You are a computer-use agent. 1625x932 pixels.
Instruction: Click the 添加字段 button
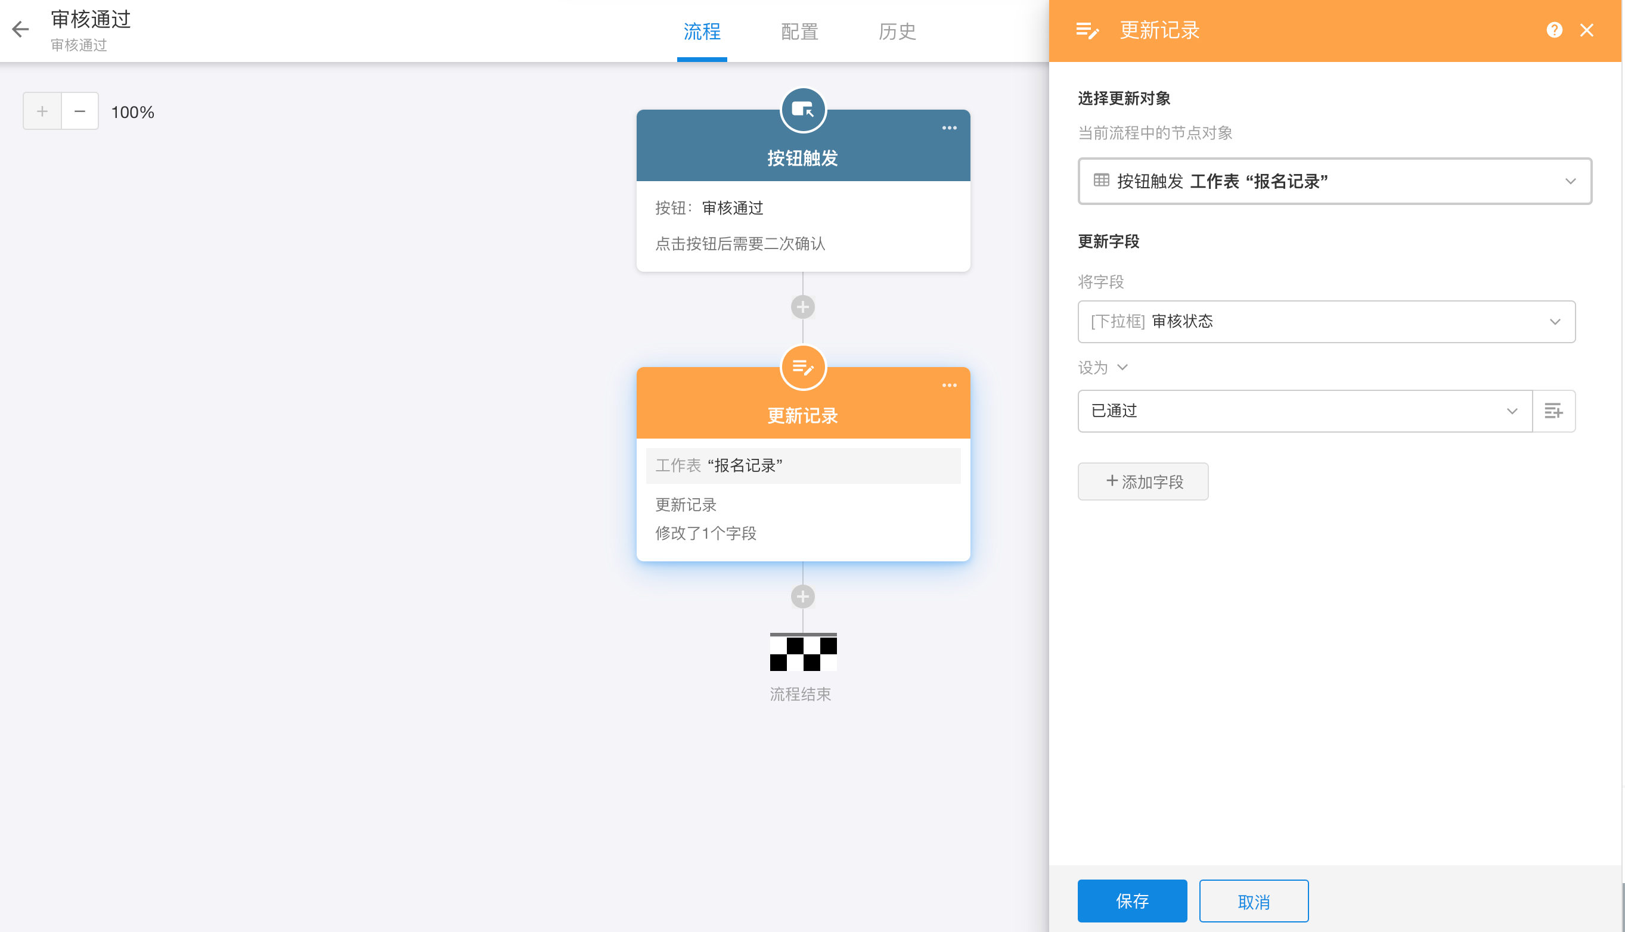tap(1143, 481)
